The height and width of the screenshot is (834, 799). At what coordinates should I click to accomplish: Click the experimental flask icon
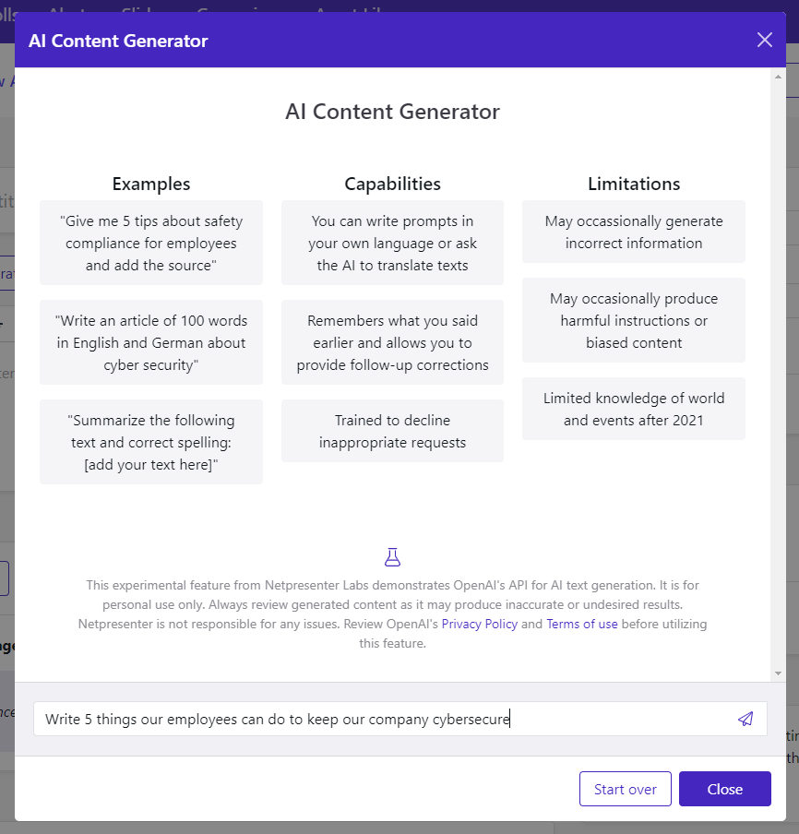(393, 556)
